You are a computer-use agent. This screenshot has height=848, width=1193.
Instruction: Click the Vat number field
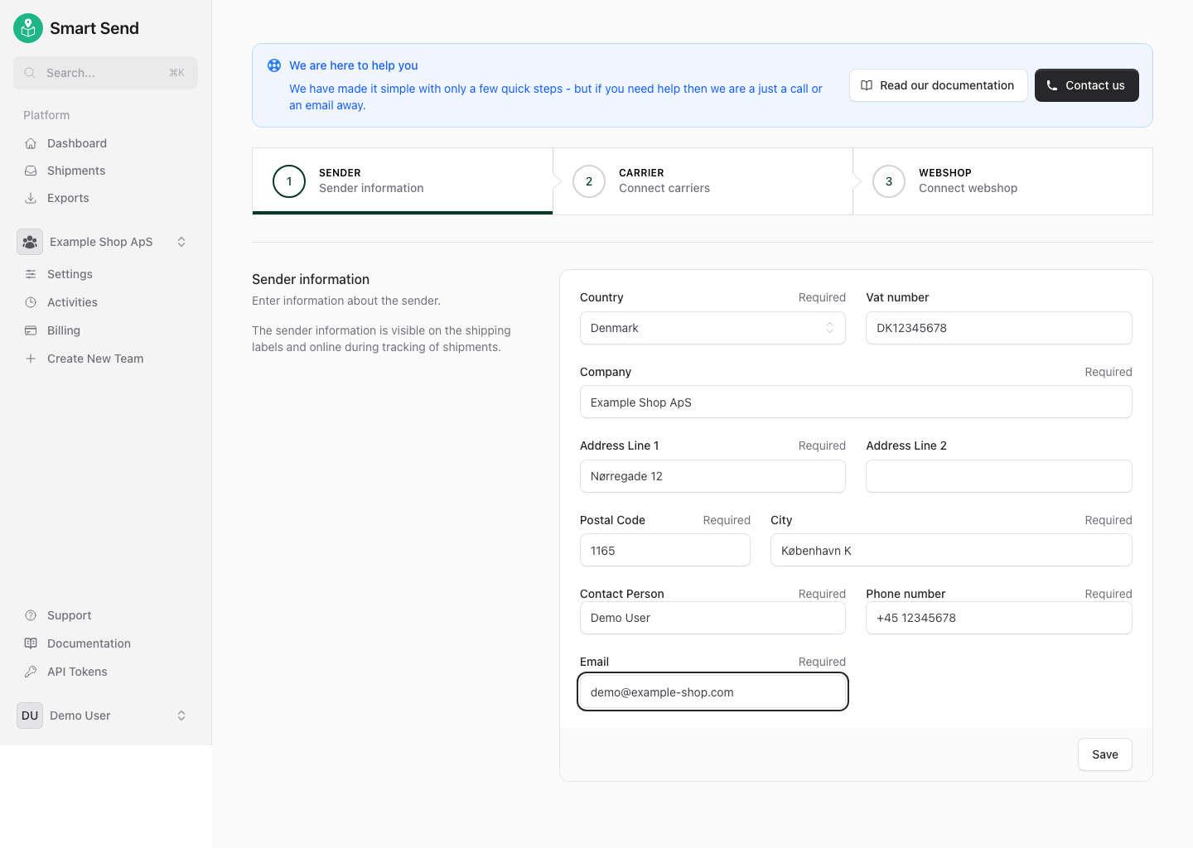(x=999, y=328)
